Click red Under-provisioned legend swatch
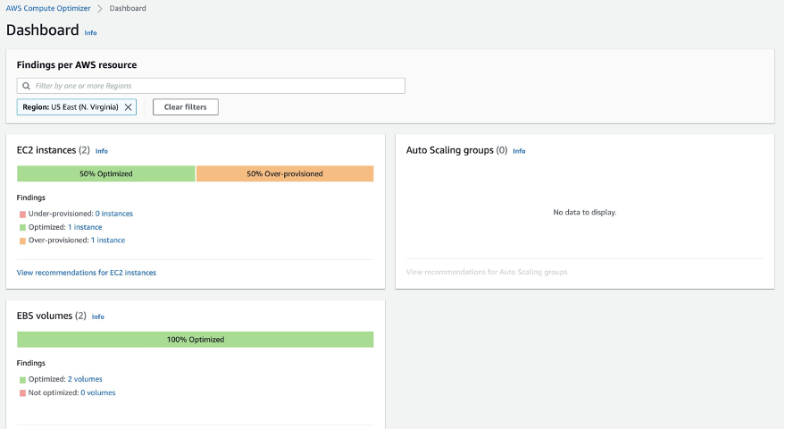The image size is (785, 430). (x=22, y=214)
